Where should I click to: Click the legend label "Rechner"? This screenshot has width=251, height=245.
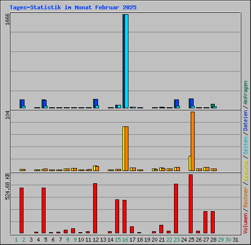click(x=246, y=197)
